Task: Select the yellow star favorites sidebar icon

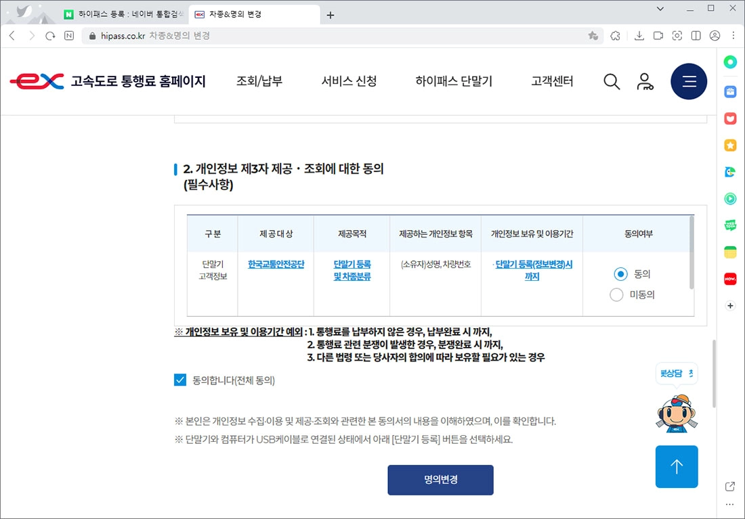Action: click(x=729, y=145)
